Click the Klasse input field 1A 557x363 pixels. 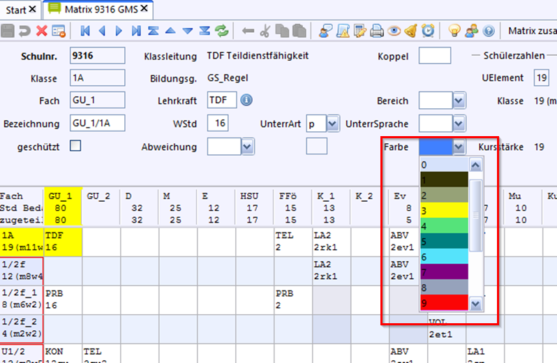pyautogui.click(x=97, y=77)
